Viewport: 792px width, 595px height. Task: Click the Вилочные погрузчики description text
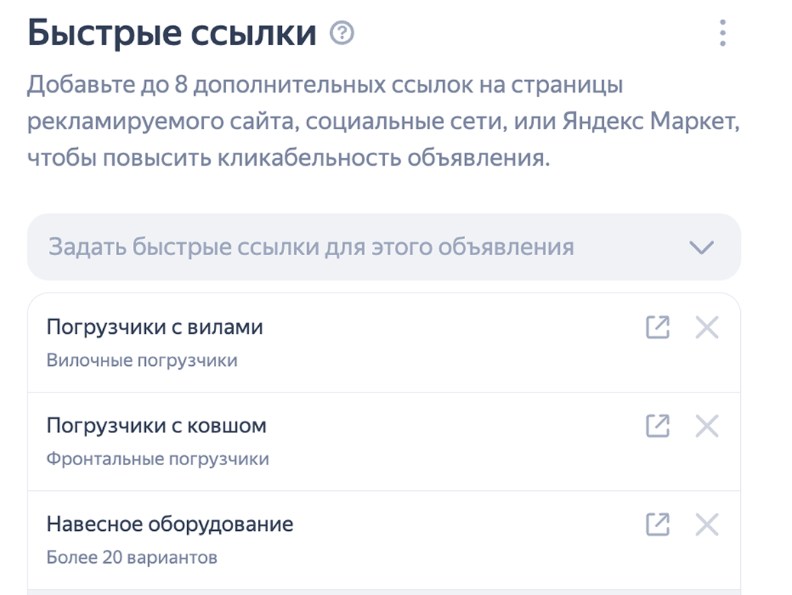point(142,361)
